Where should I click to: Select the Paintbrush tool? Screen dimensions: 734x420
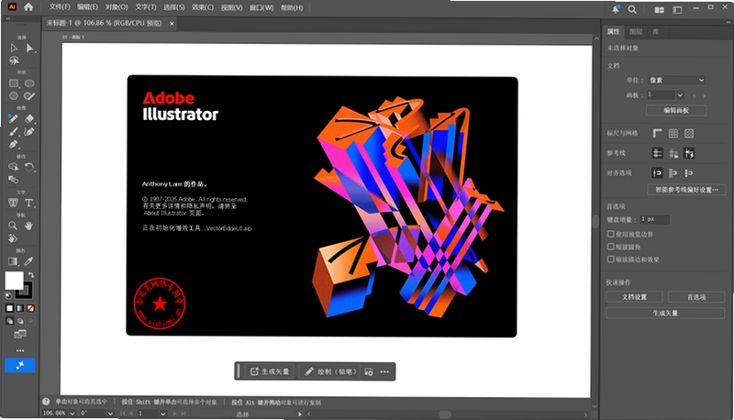coord(13,132)
